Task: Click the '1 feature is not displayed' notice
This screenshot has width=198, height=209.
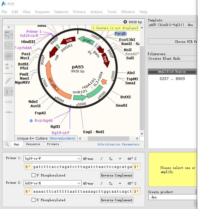Action: pyautogui.click(x=115, y=28)
